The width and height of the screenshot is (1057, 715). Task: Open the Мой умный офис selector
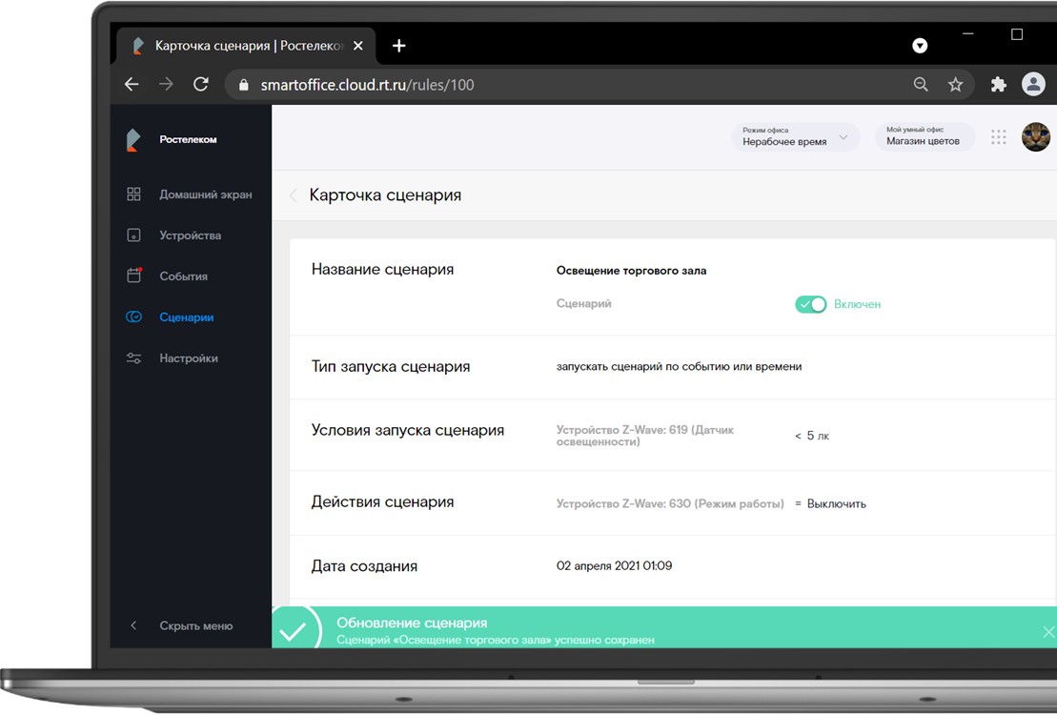coord(923,137)
